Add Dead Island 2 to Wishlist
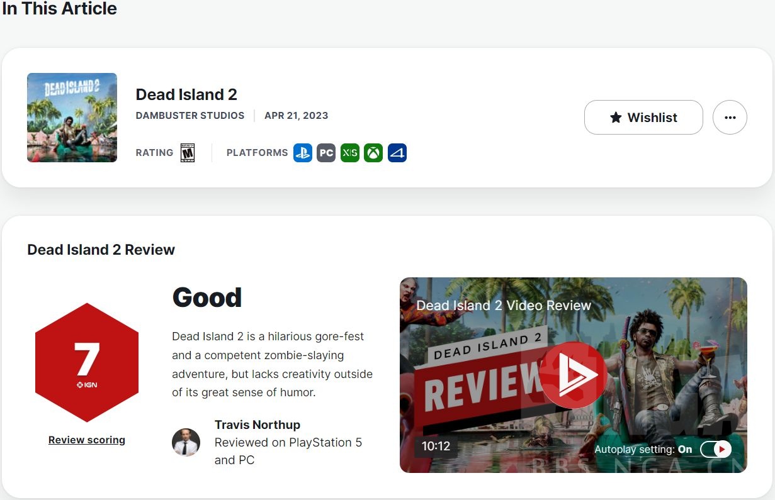775x500 pixels. (643, 118)
